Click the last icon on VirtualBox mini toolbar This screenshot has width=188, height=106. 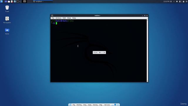[118, 105]
